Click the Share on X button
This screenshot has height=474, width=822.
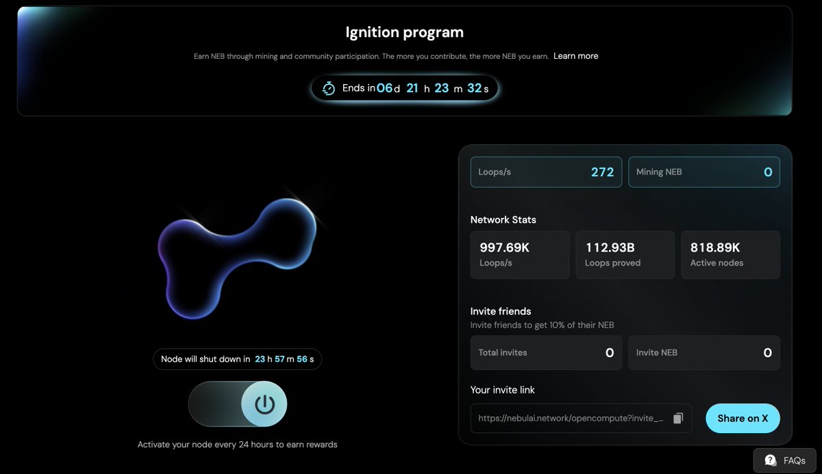tap(743, 418)
